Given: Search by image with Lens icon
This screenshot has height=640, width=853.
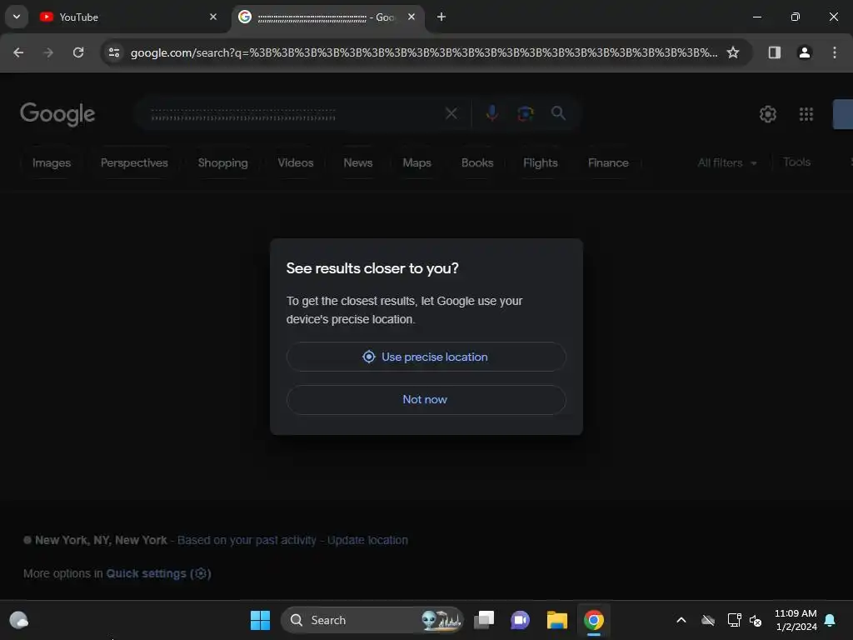Looking at the screenshot, I should pos(526,113).
